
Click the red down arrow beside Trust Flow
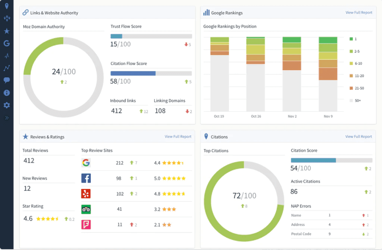pyautogui.click(x=186, y=44)
